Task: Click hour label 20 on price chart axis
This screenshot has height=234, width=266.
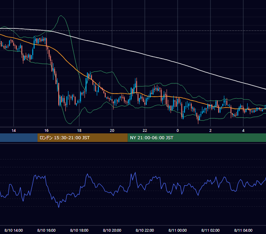Action: pyautogui.click(x=112, y=131)
